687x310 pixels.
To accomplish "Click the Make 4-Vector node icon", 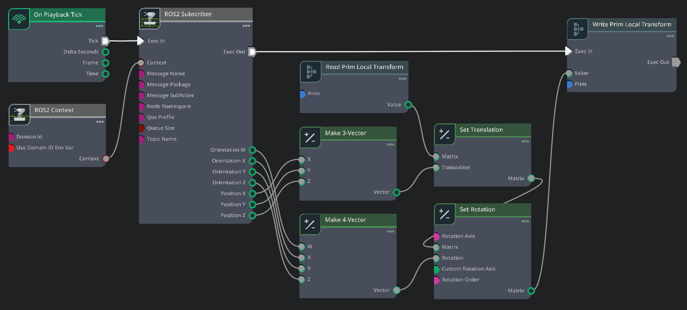I will pyautogui.click(x=310, y=224).
